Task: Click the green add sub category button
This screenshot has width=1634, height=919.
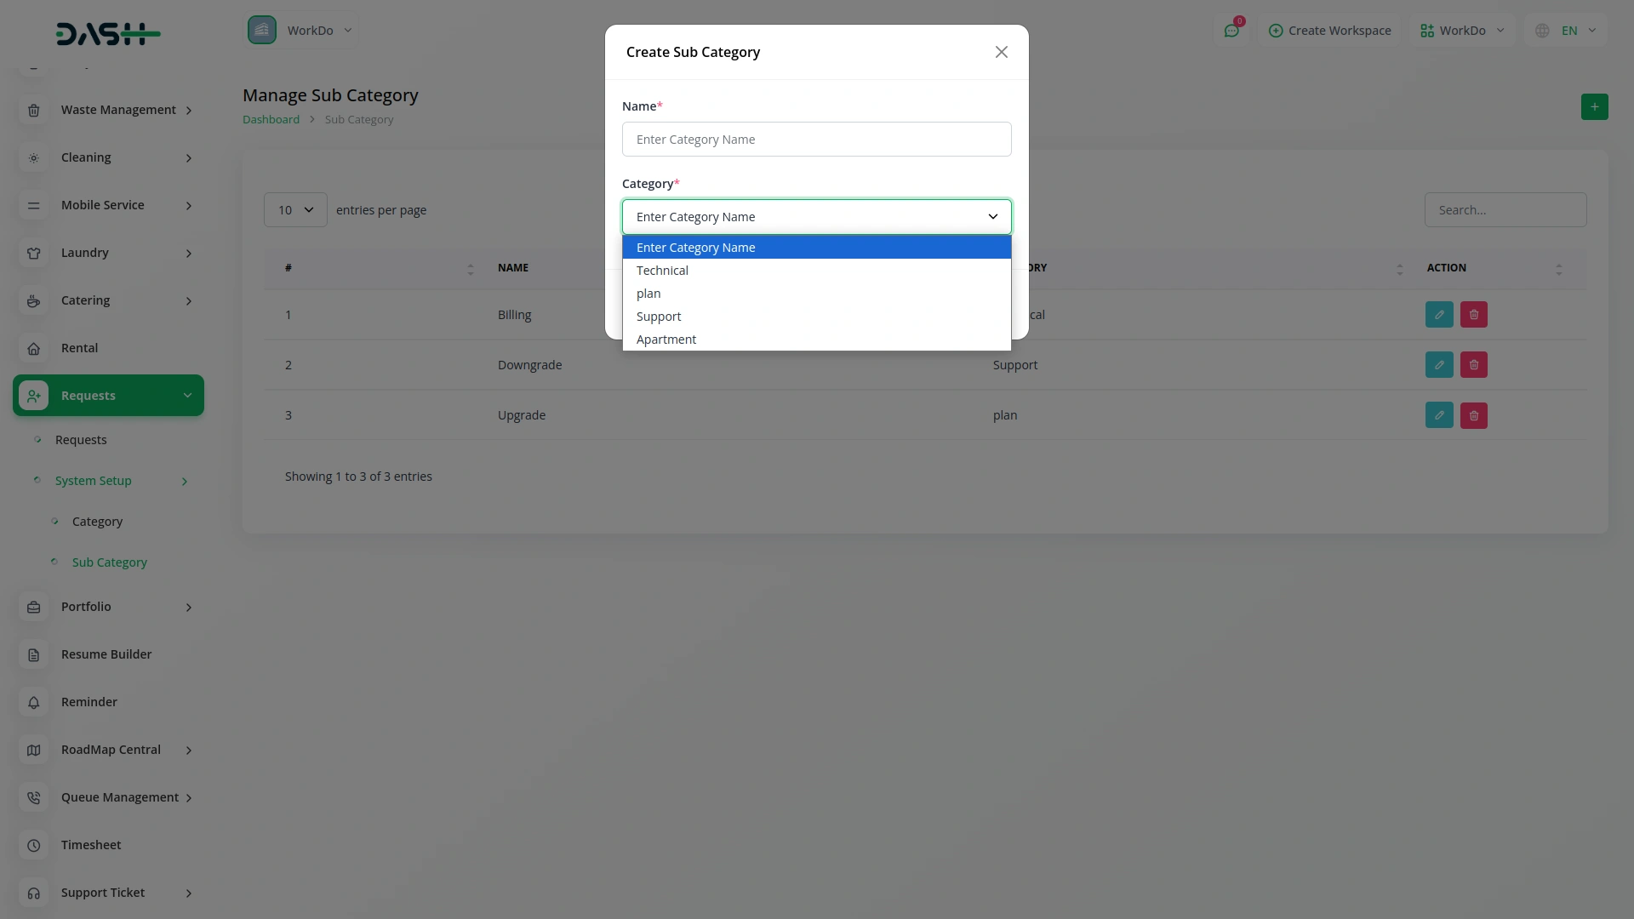Action: click(x=1594, y=107)
